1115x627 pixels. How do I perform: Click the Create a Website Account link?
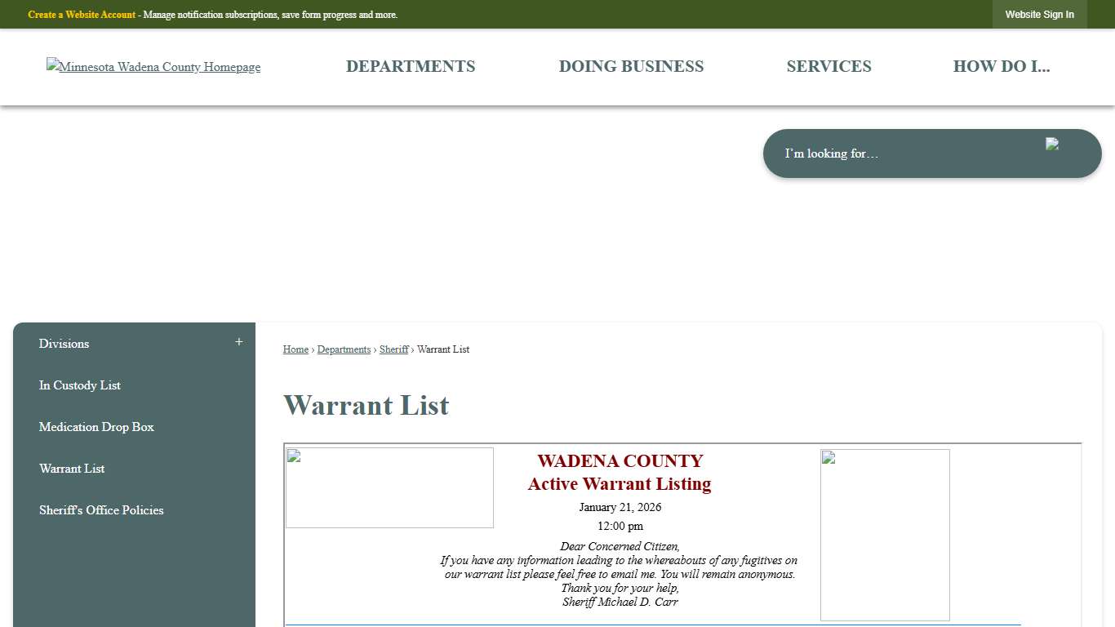pyautogui.click(x=81, y=14)
